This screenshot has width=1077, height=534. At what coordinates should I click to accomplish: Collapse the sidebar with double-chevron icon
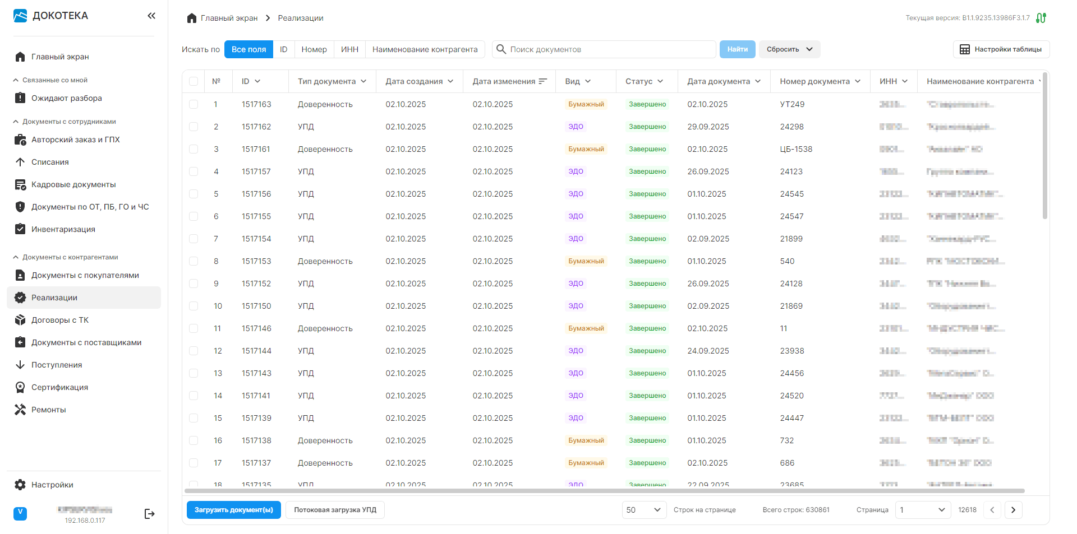(151, 16)
